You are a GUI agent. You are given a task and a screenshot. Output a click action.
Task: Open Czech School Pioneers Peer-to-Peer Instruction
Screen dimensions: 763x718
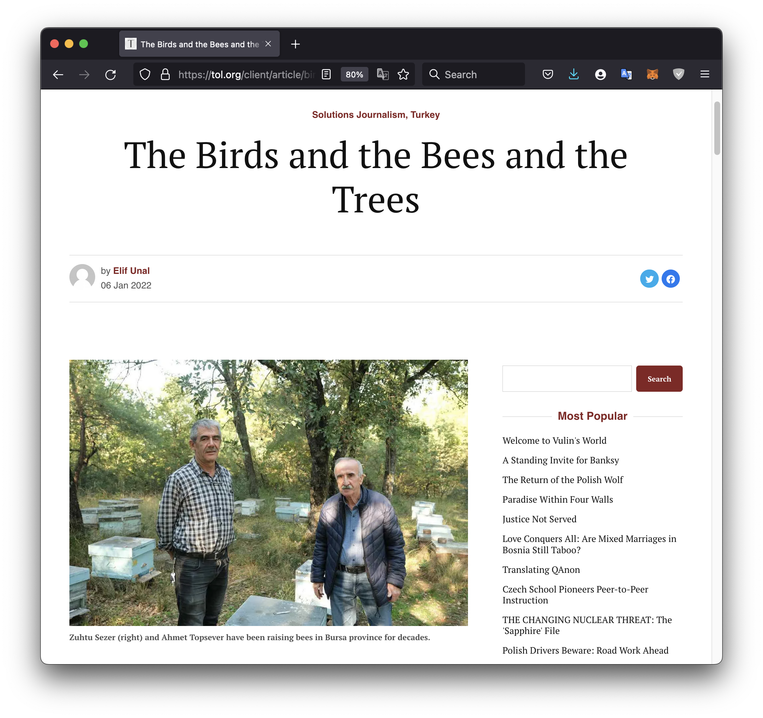tap(575, 595)
